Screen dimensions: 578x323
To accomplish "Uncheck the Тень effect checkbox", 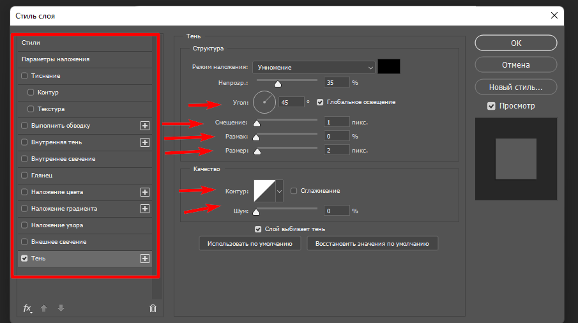I will [24, 258].
